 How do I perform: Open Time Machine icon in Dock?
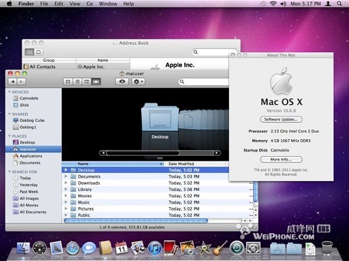237,248
